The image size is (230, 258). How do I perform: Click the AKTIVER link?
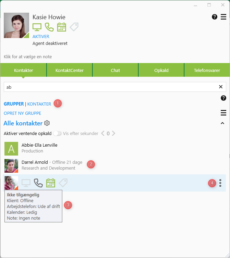tap(41, 37)
